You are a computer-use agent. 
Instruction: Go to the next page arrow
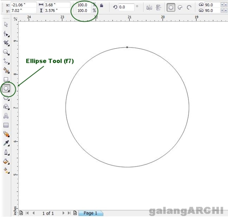pos(63,213)
